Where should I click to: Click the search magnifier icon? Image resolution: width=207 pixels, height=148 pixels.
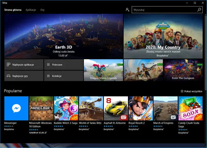coord(199,10)
